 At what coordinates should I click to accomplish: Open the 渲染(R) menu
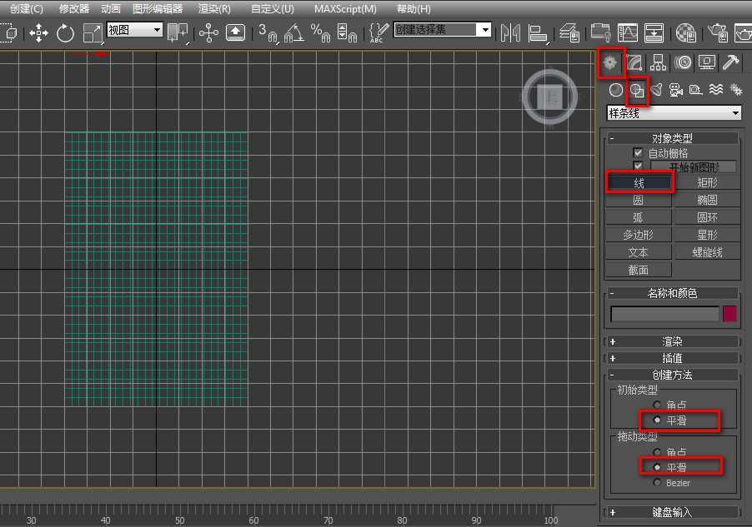[x=214, y=8]
